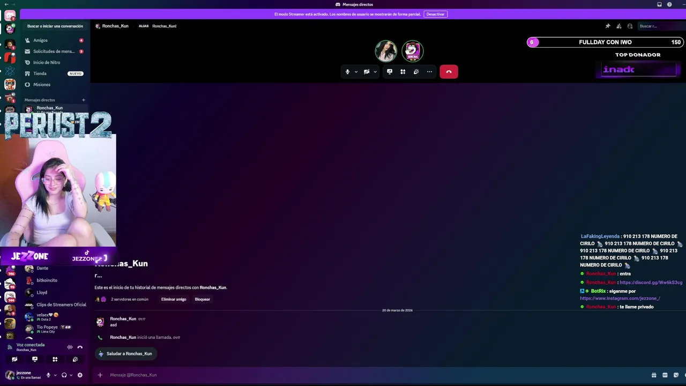Toggle noise suppression icon in voice panel

[70, 347]
